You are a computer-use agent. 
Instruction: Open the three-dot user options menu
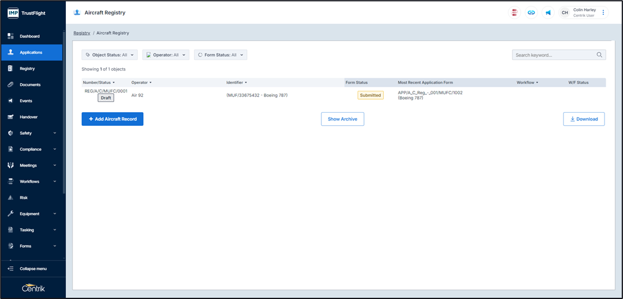pos(603,12)
